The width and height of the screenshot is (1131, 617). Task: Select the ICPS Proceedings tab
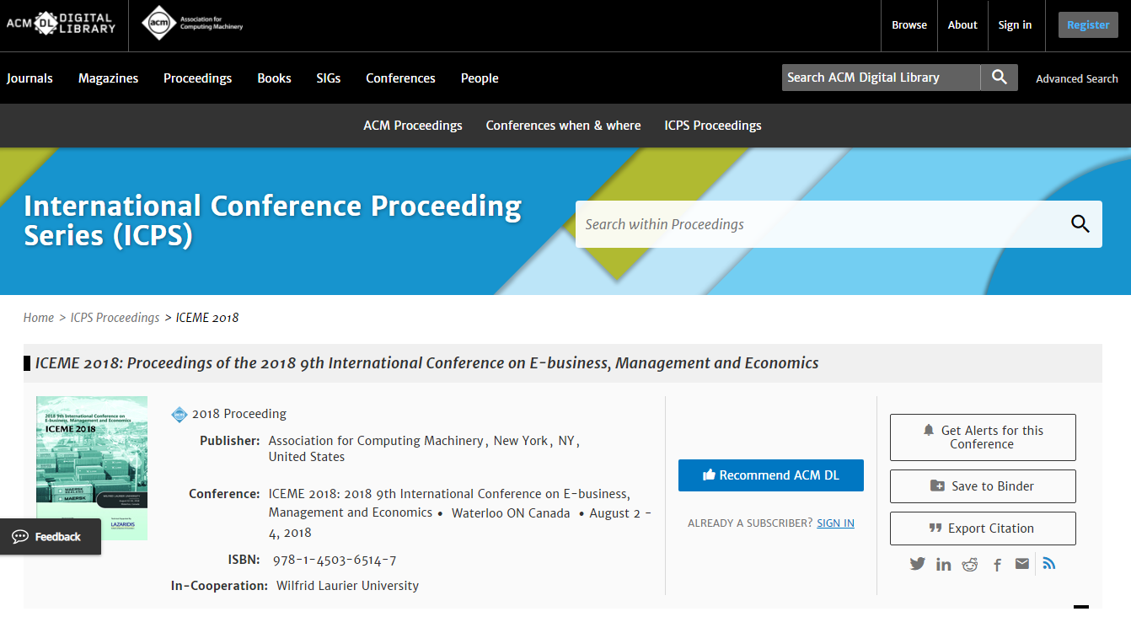pyautogui.click(x=713, y=126)
